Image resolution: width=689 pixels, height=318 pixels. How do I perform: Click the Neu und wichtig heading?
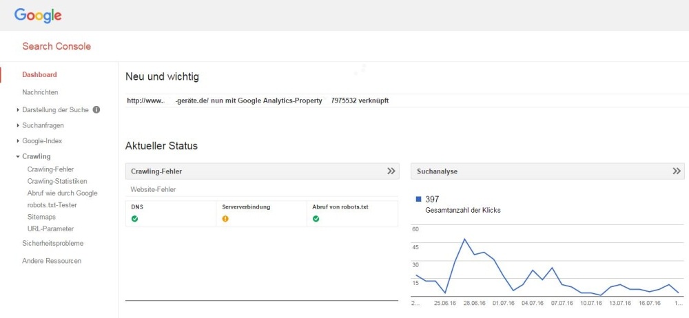coord(162,77)
